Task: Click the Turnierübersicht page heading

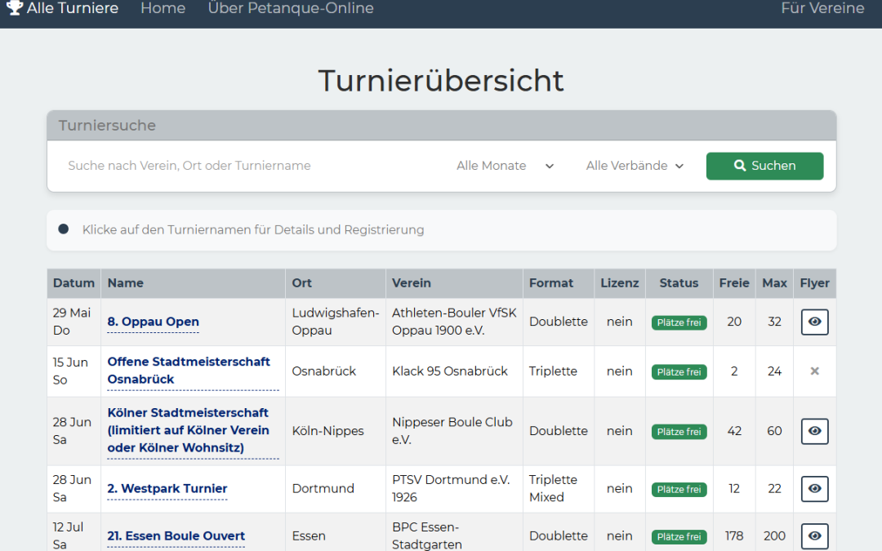Action: tap(441, 81)
